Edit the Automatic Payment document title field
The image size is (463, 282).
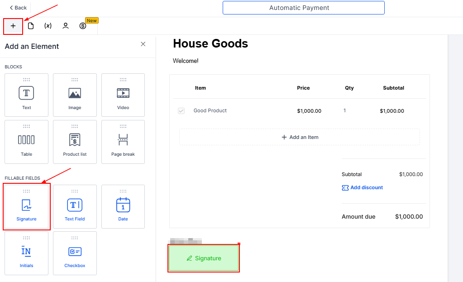pyautogui.click(x=304, y=8)
